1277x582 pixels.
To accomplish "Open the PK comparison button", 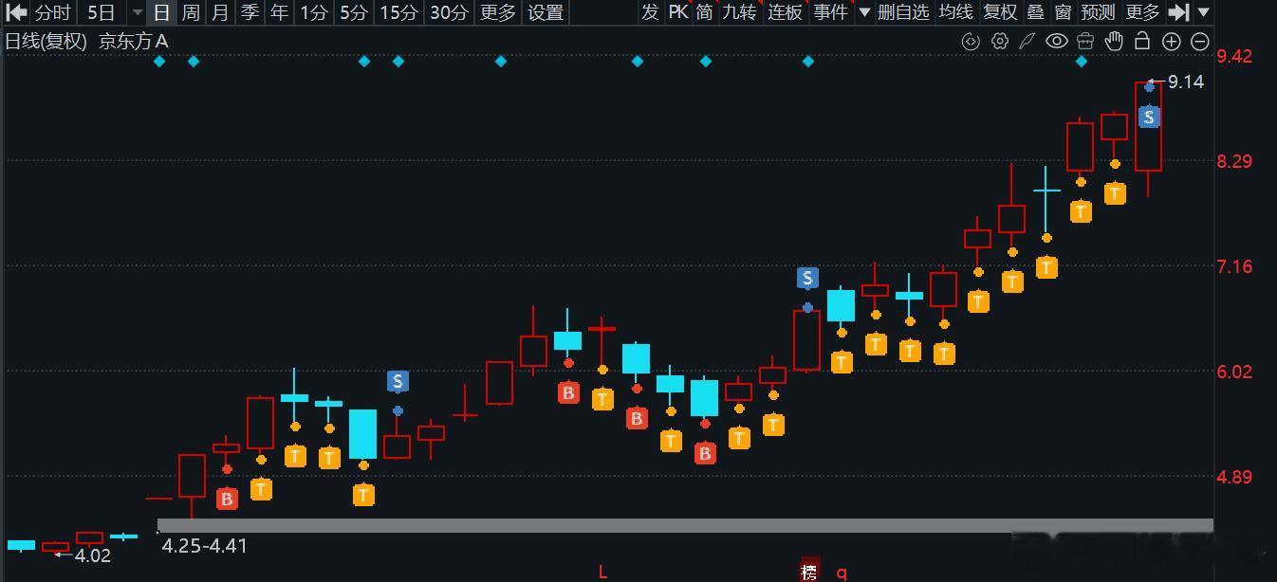I will click(677, 12).
